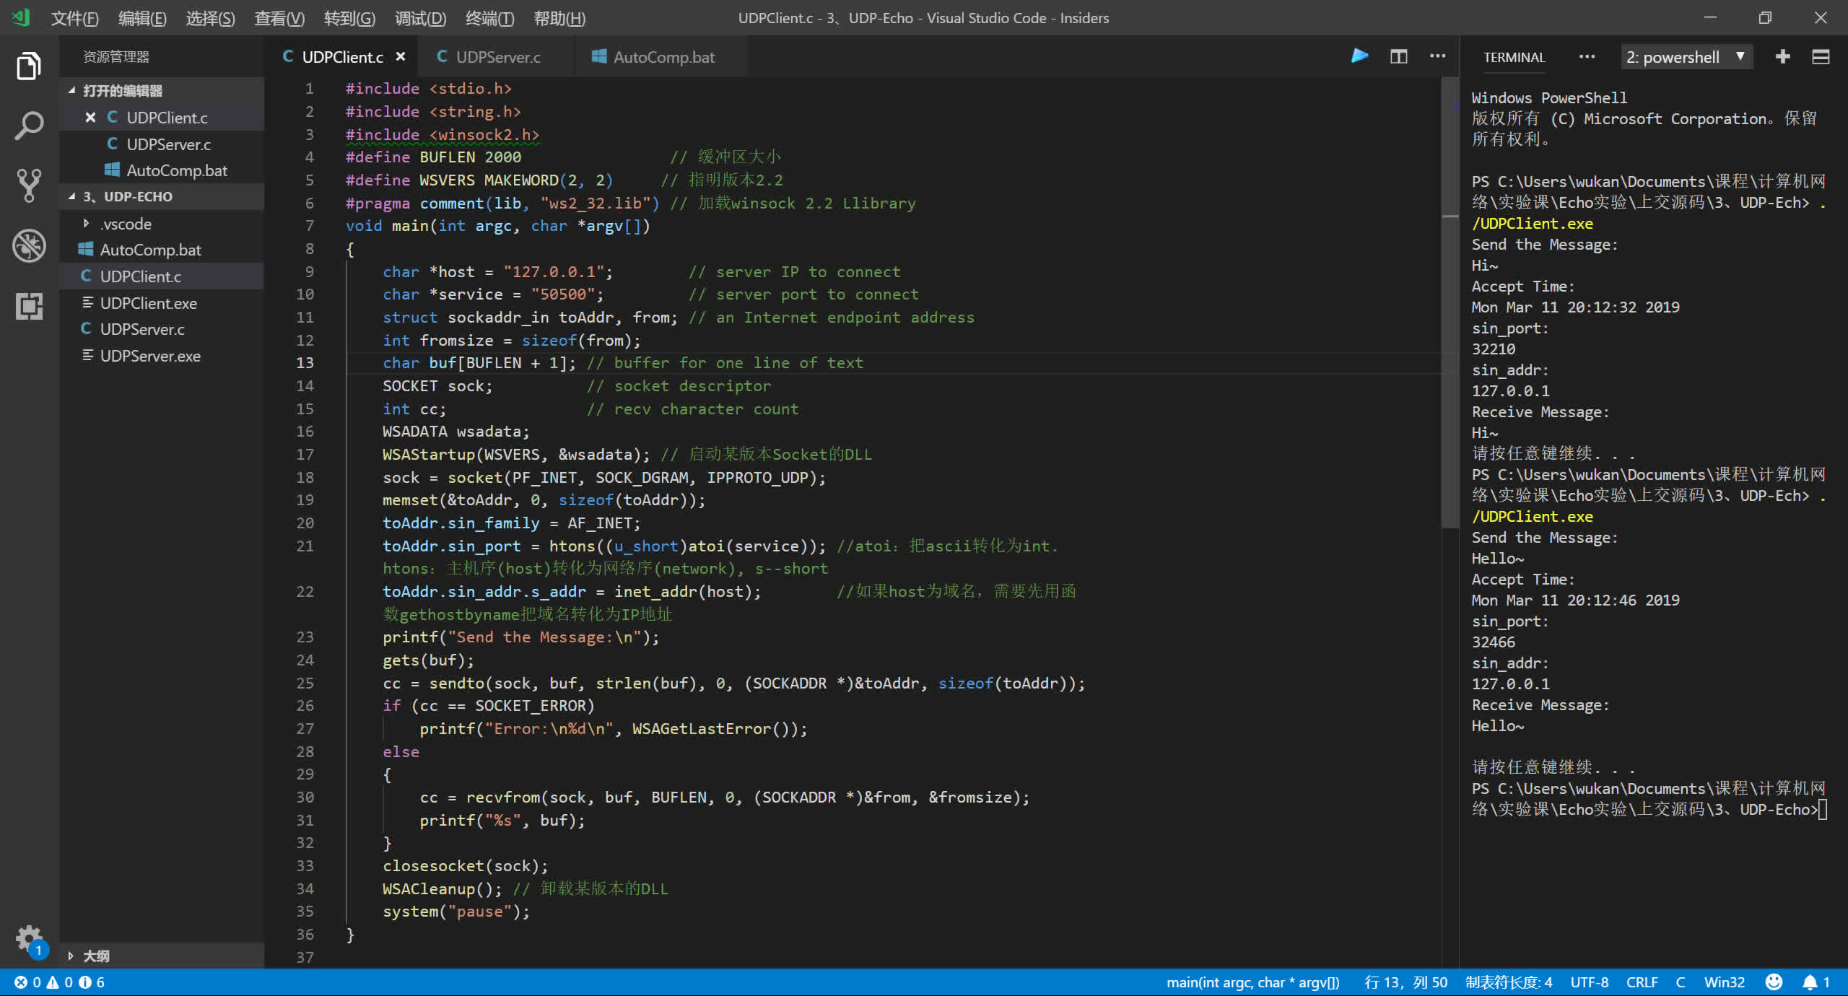Open the Extensions view icon
This screenshot has height=996, width=1848.
pos(29,306)
